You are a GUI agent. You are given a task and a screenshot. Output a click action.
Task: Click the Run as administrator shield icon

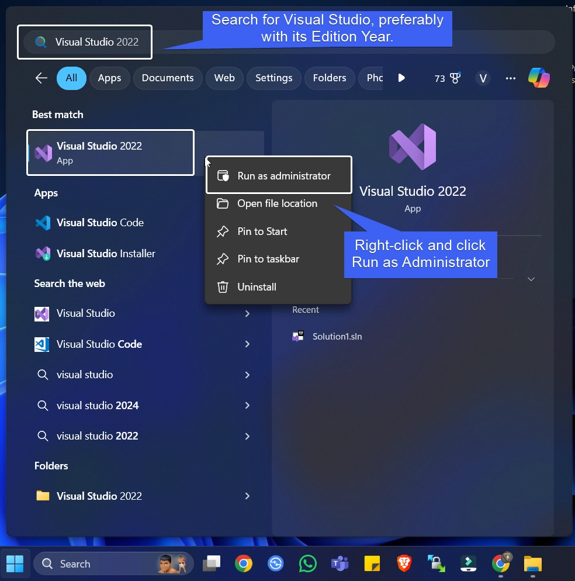click(x=223, y=175)
